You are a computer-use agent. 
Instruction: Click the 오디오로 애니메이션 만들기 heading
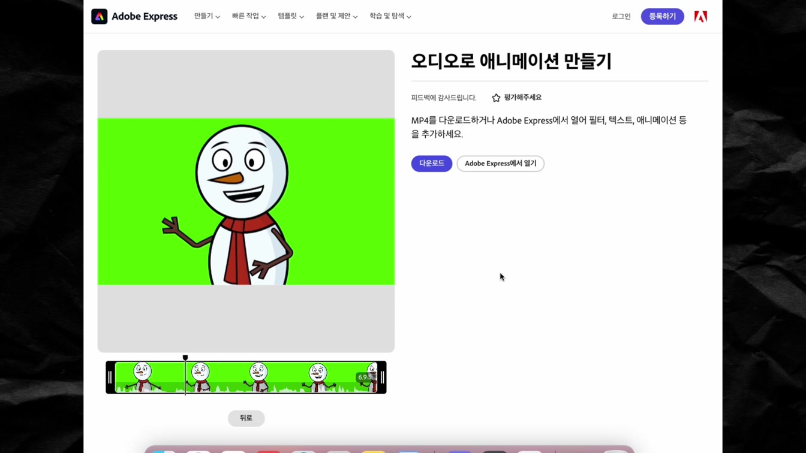point(512,61)
